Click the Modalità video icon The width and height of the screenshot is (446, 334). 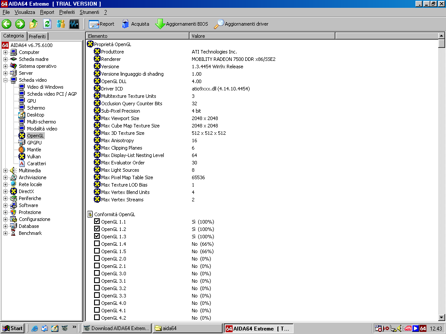tap(22, 128)
